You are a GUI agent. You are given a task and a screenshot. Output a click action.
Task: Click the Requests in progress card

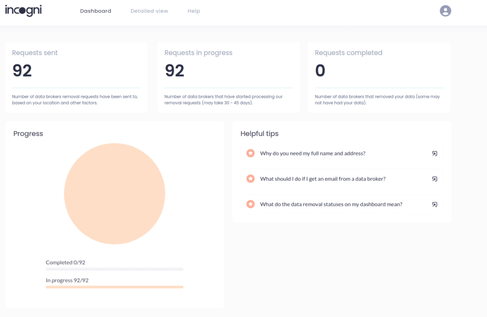228,77
